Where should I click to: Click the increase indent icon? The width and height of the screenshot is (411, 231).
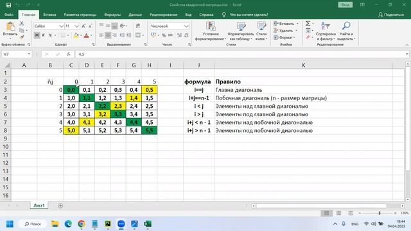[x=128, y=35]
